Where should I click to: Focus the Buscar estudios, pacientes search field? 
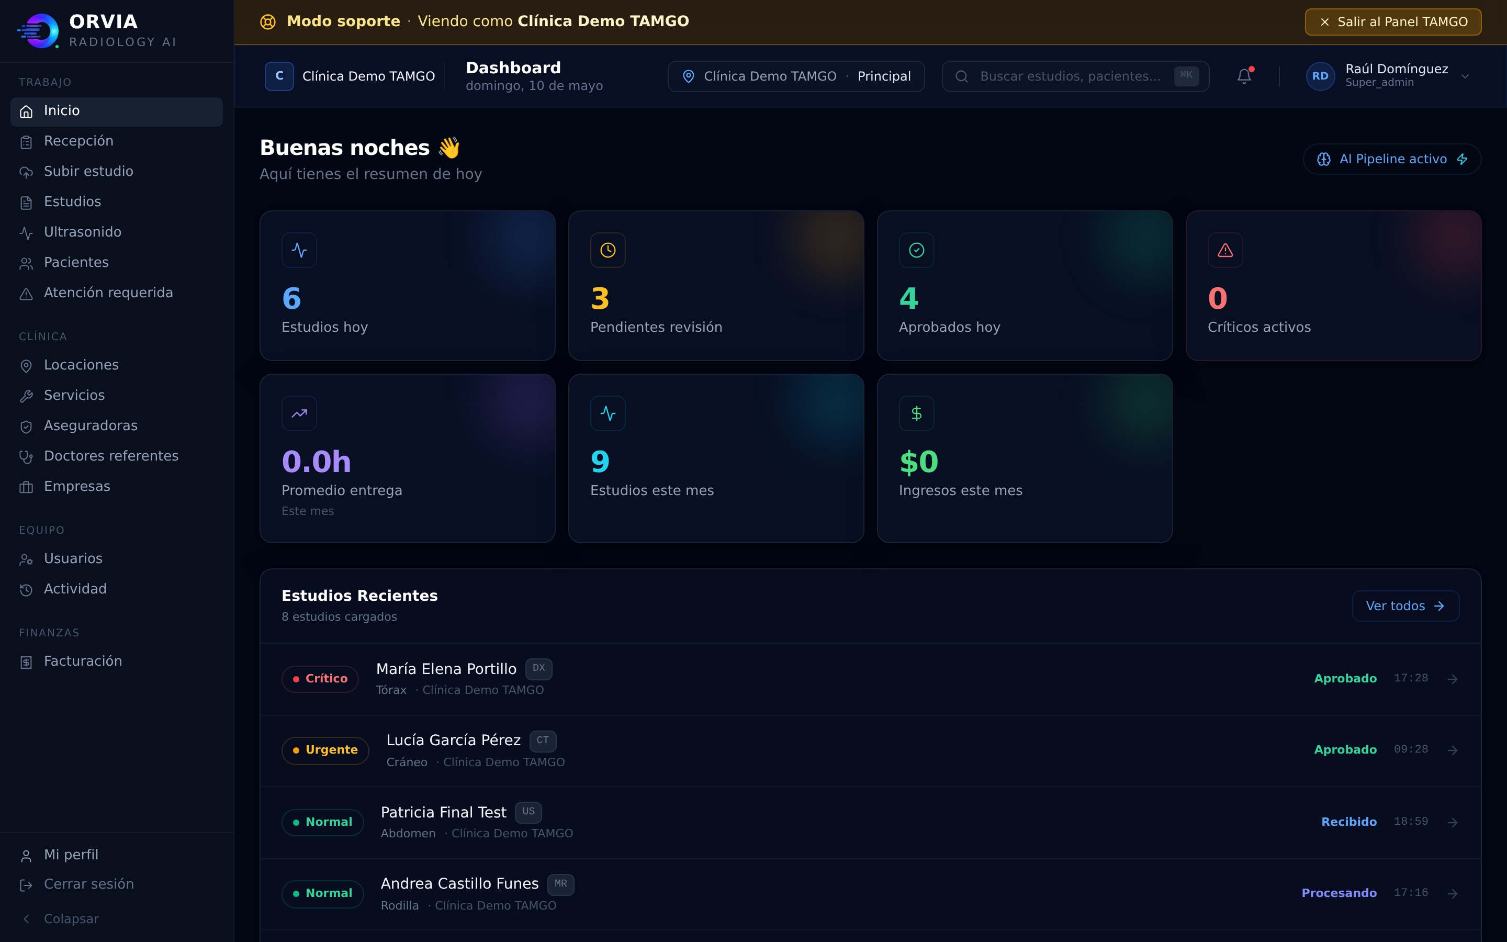click(x=1075, y=76)
